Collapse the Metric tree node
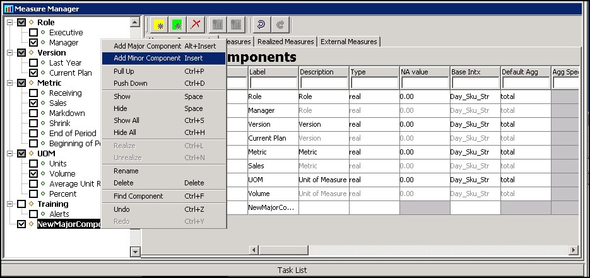This screenshot has width=590, height=278. coord(10,83)
